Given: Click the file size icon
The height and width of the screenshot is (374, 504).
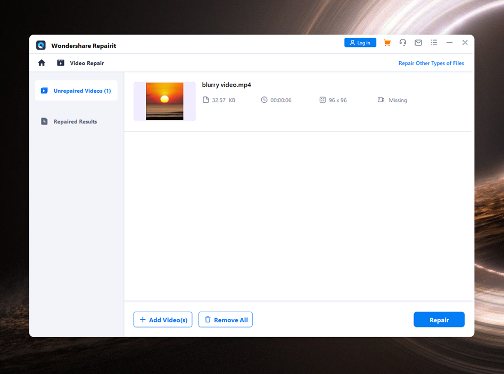Looking at the screenshot, I should (206, 100).
